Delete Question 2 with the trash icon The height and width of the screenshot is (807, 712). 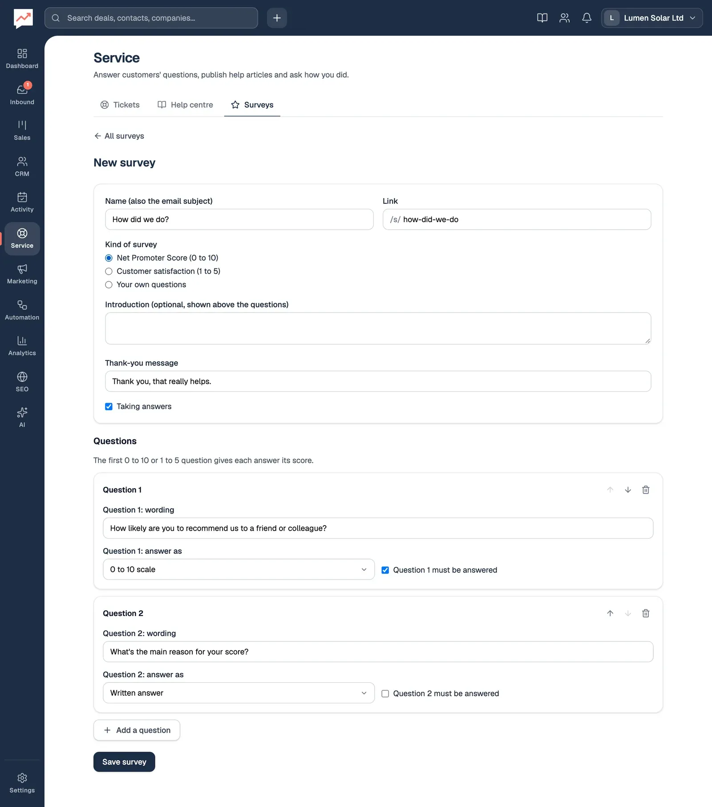point(646,613)
